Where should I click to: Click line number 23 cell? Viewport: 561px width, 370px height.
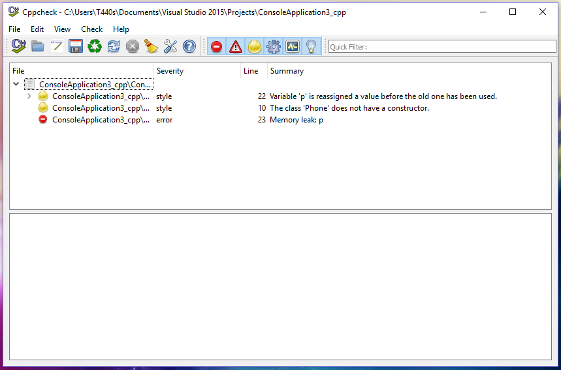tap(261, 120)
